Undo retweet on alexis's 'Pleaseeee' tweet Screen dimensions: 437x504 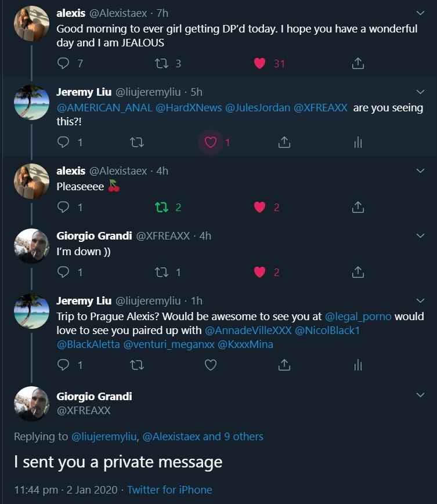(x=161, y=207)
